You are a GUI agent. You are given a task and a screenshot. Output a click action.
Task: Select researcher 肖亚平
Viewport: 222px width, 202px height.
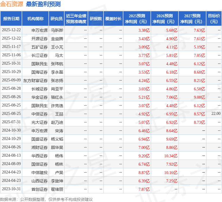tap(57, 89)
